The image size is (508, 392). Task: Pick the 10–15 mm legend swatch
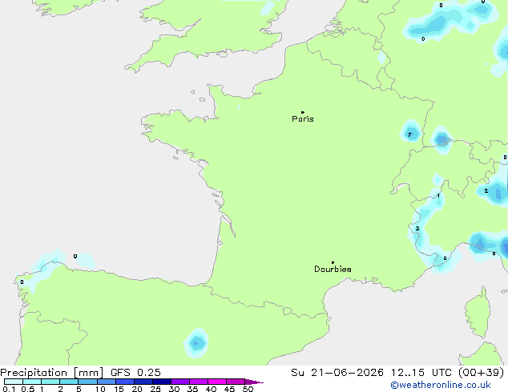107,382
